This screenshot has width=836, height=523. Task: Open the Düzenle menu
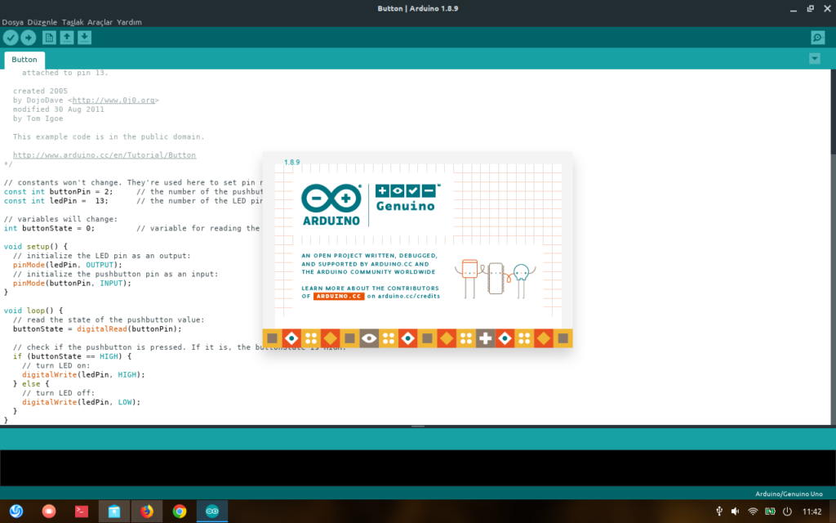coord(42,22)
